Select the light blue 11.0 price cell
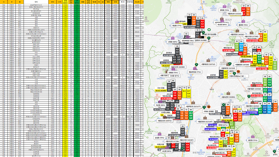Image resolution: width=279 pixels, height=157 pixels. coord(241,44)
